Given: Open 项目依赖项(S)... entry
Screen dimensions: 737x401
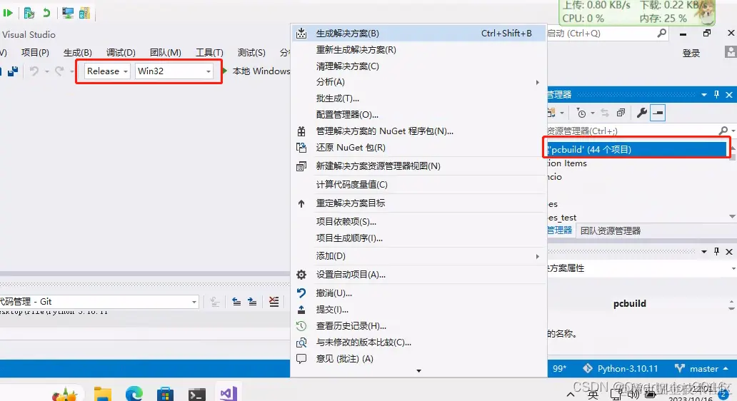Looking at the screenshot, I should pos(418,222).
